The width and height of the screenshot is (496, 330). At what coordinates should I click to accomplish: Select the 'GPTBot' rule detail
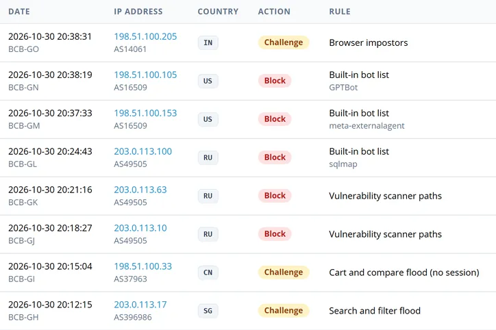(x=343, y=88)
